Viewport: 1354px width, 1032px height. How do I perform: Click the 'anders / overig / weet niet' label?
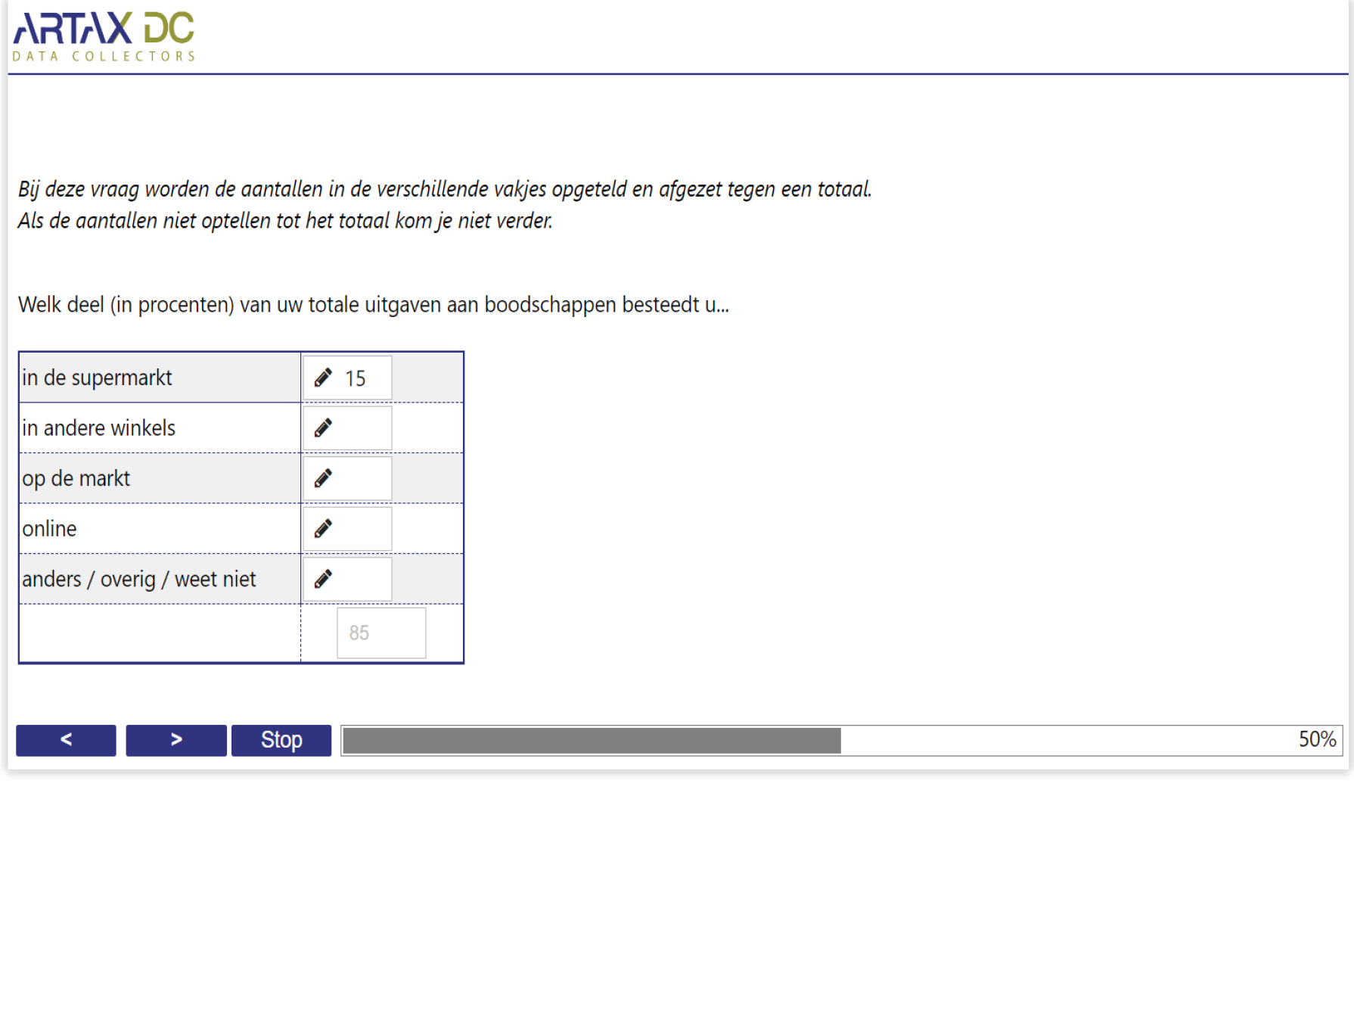point(139,580)
